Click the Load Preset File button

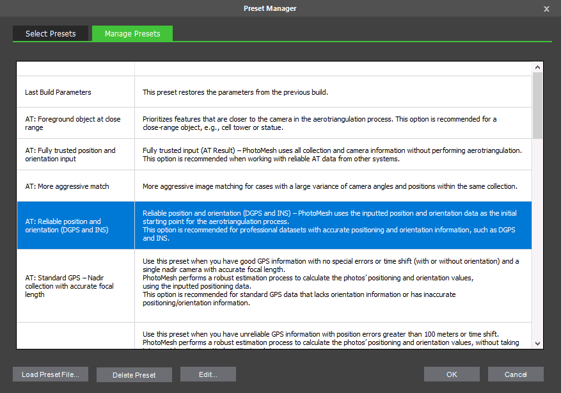click(51, 374)
